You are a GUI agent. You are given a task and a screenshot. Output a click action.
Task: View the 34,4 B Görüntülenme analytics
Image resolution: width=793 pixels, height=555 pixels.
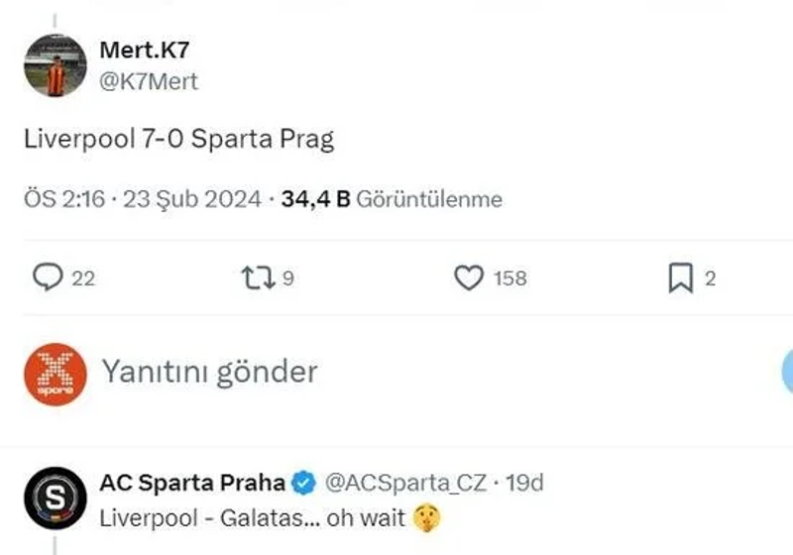(392, 199)
